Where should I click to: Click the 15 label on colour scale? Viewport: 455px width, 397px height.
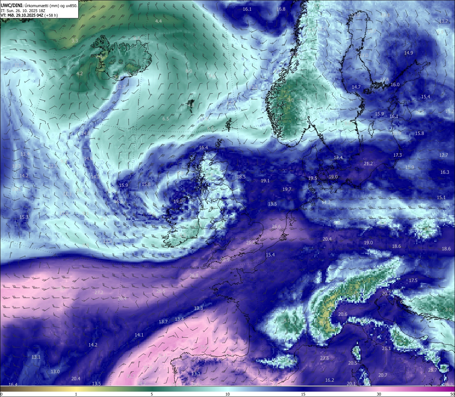[x=303, y=394]
